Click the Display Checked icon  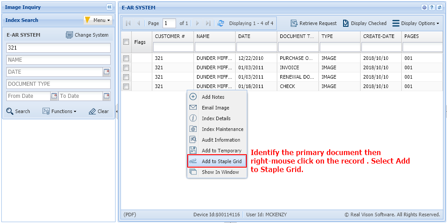coord(346,23)
